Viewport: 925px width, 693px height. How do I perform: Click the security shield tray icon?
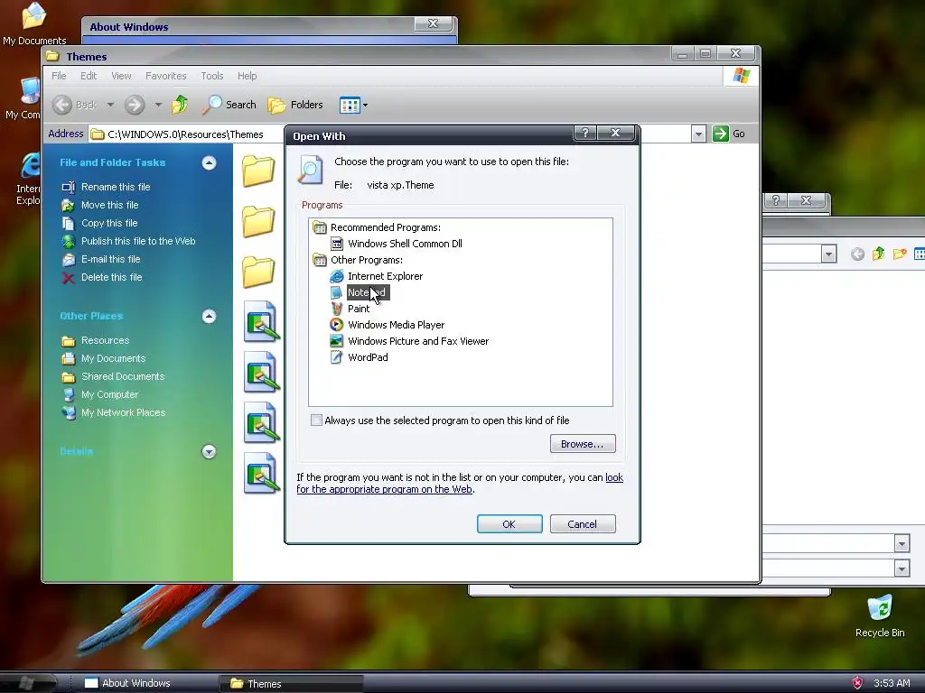858,683
